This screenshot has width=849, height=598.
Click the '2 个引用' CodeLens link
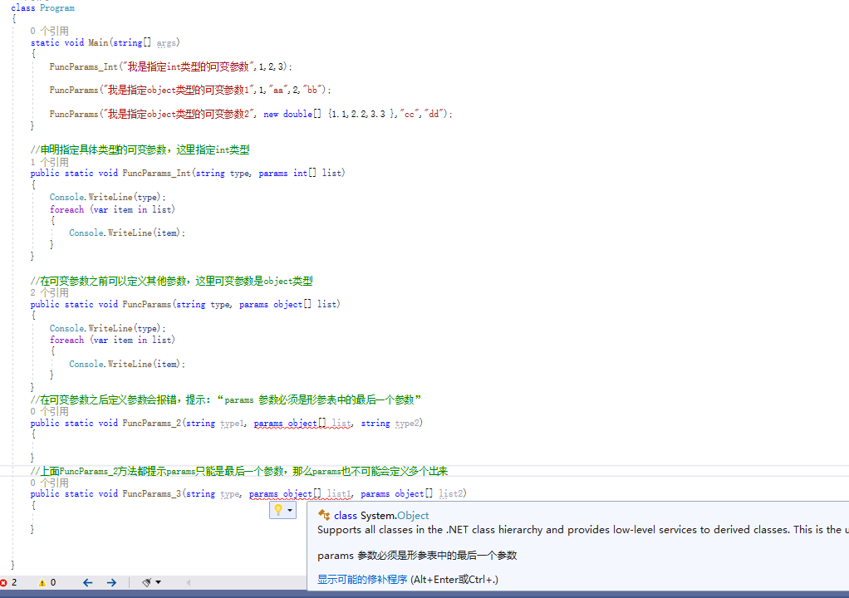(x=49, y=292)
